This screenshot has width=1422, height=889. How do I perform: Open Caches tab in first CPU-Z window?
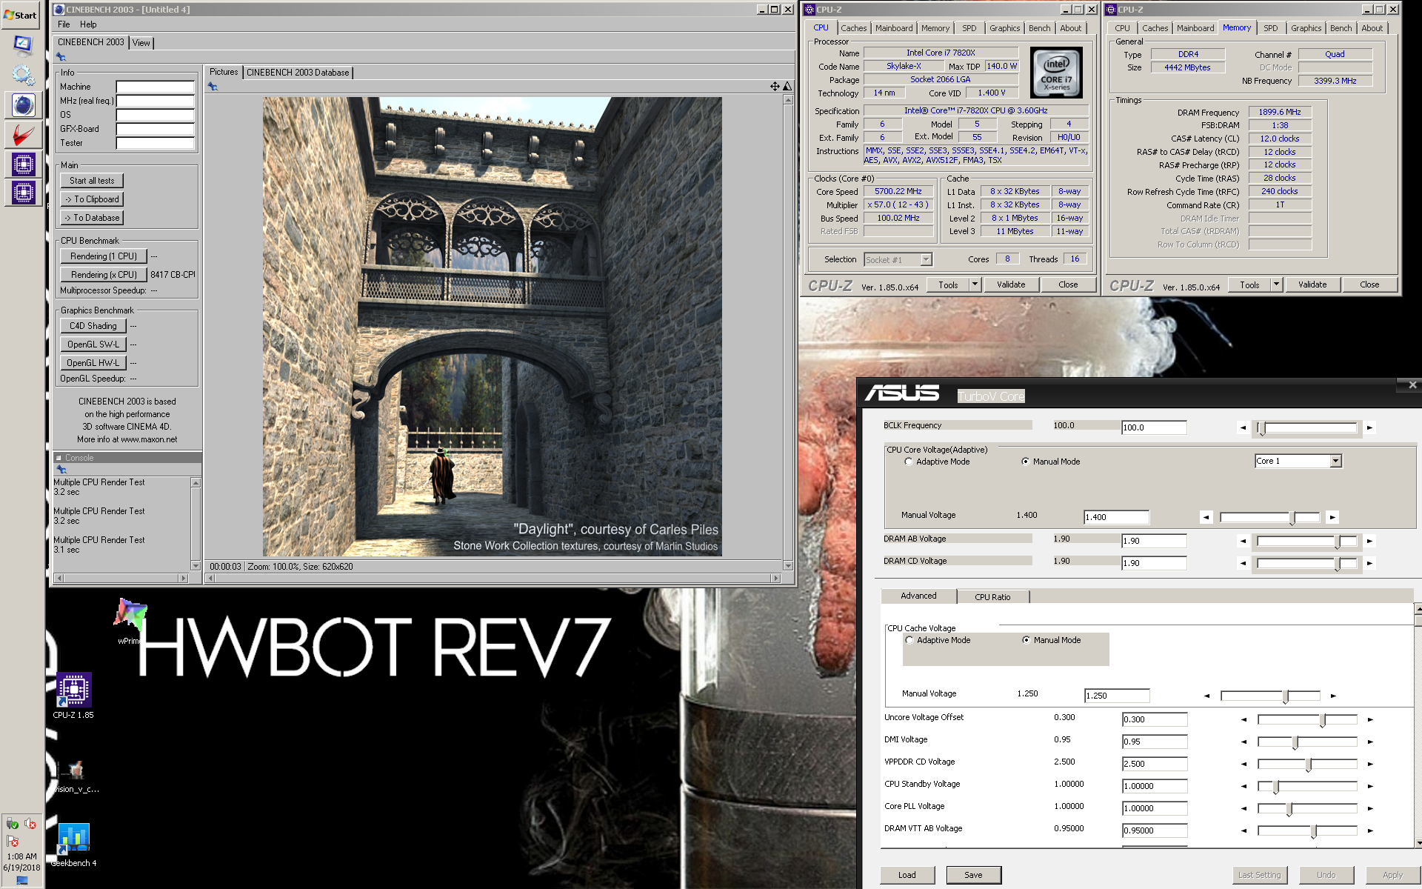click(x=853, y=28)
